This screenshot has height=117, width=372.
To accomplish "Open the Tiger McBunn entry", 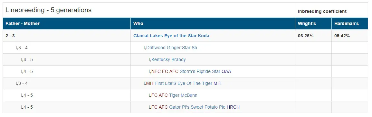I will click(x=183, y=95).
